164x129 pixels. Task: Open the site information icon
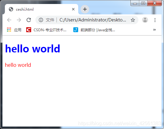click(41, 20)
